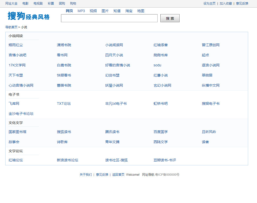Open 购物 in the top bar

coord(73,4)
